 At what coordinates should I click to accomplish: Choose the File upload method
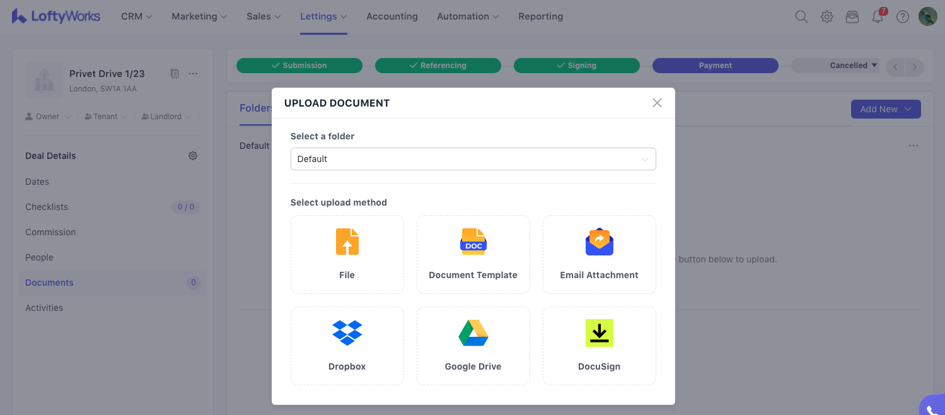347,254
